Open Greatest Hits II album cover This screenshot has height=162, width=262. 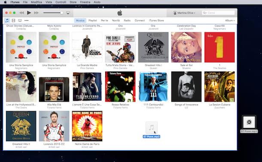click(x=21, y=126)
